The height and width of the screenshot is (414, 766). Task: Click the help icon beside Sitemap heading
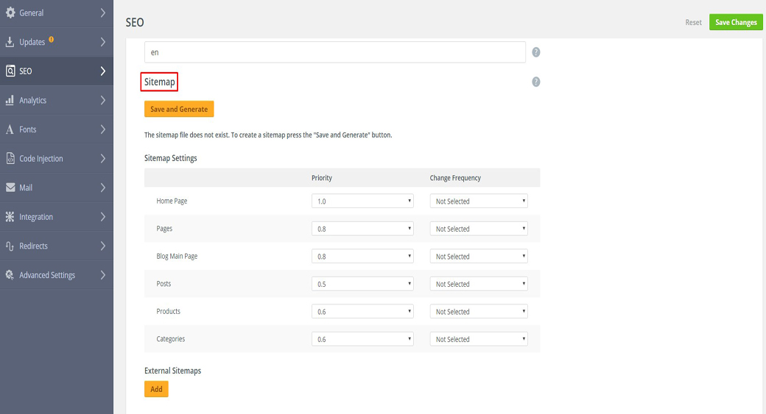pos(536,82)
